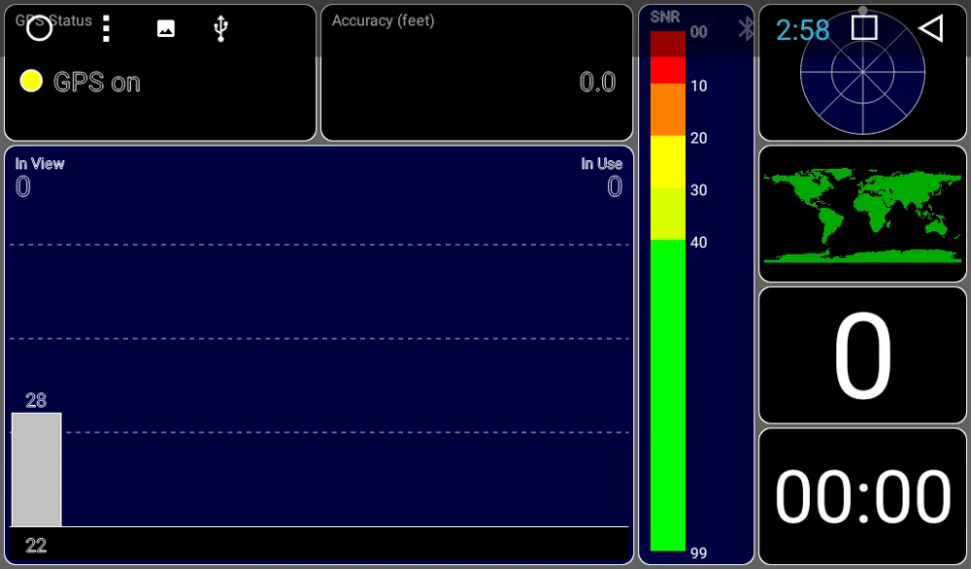
Task: Tap the 30 label on the SNR scale
Action: [x=699, y=190]
